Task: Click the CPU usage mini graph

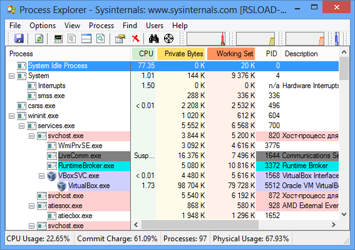Action: [206, 39]
